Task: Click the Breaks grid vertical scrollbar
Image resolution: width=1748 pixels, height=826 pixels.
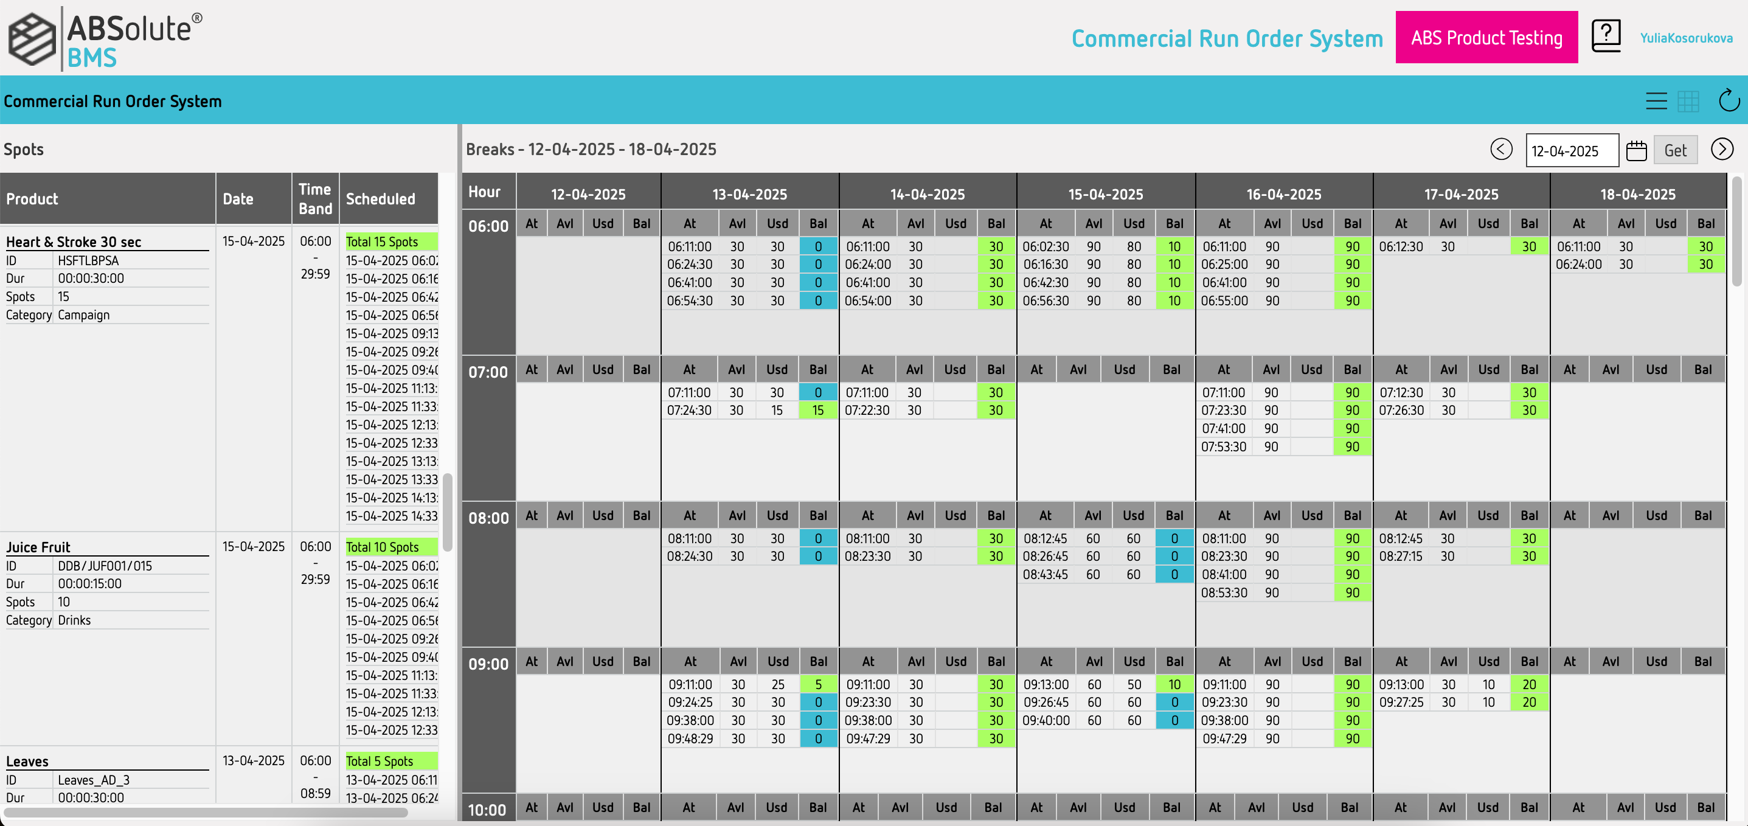Action: [x=1736, y=231]
